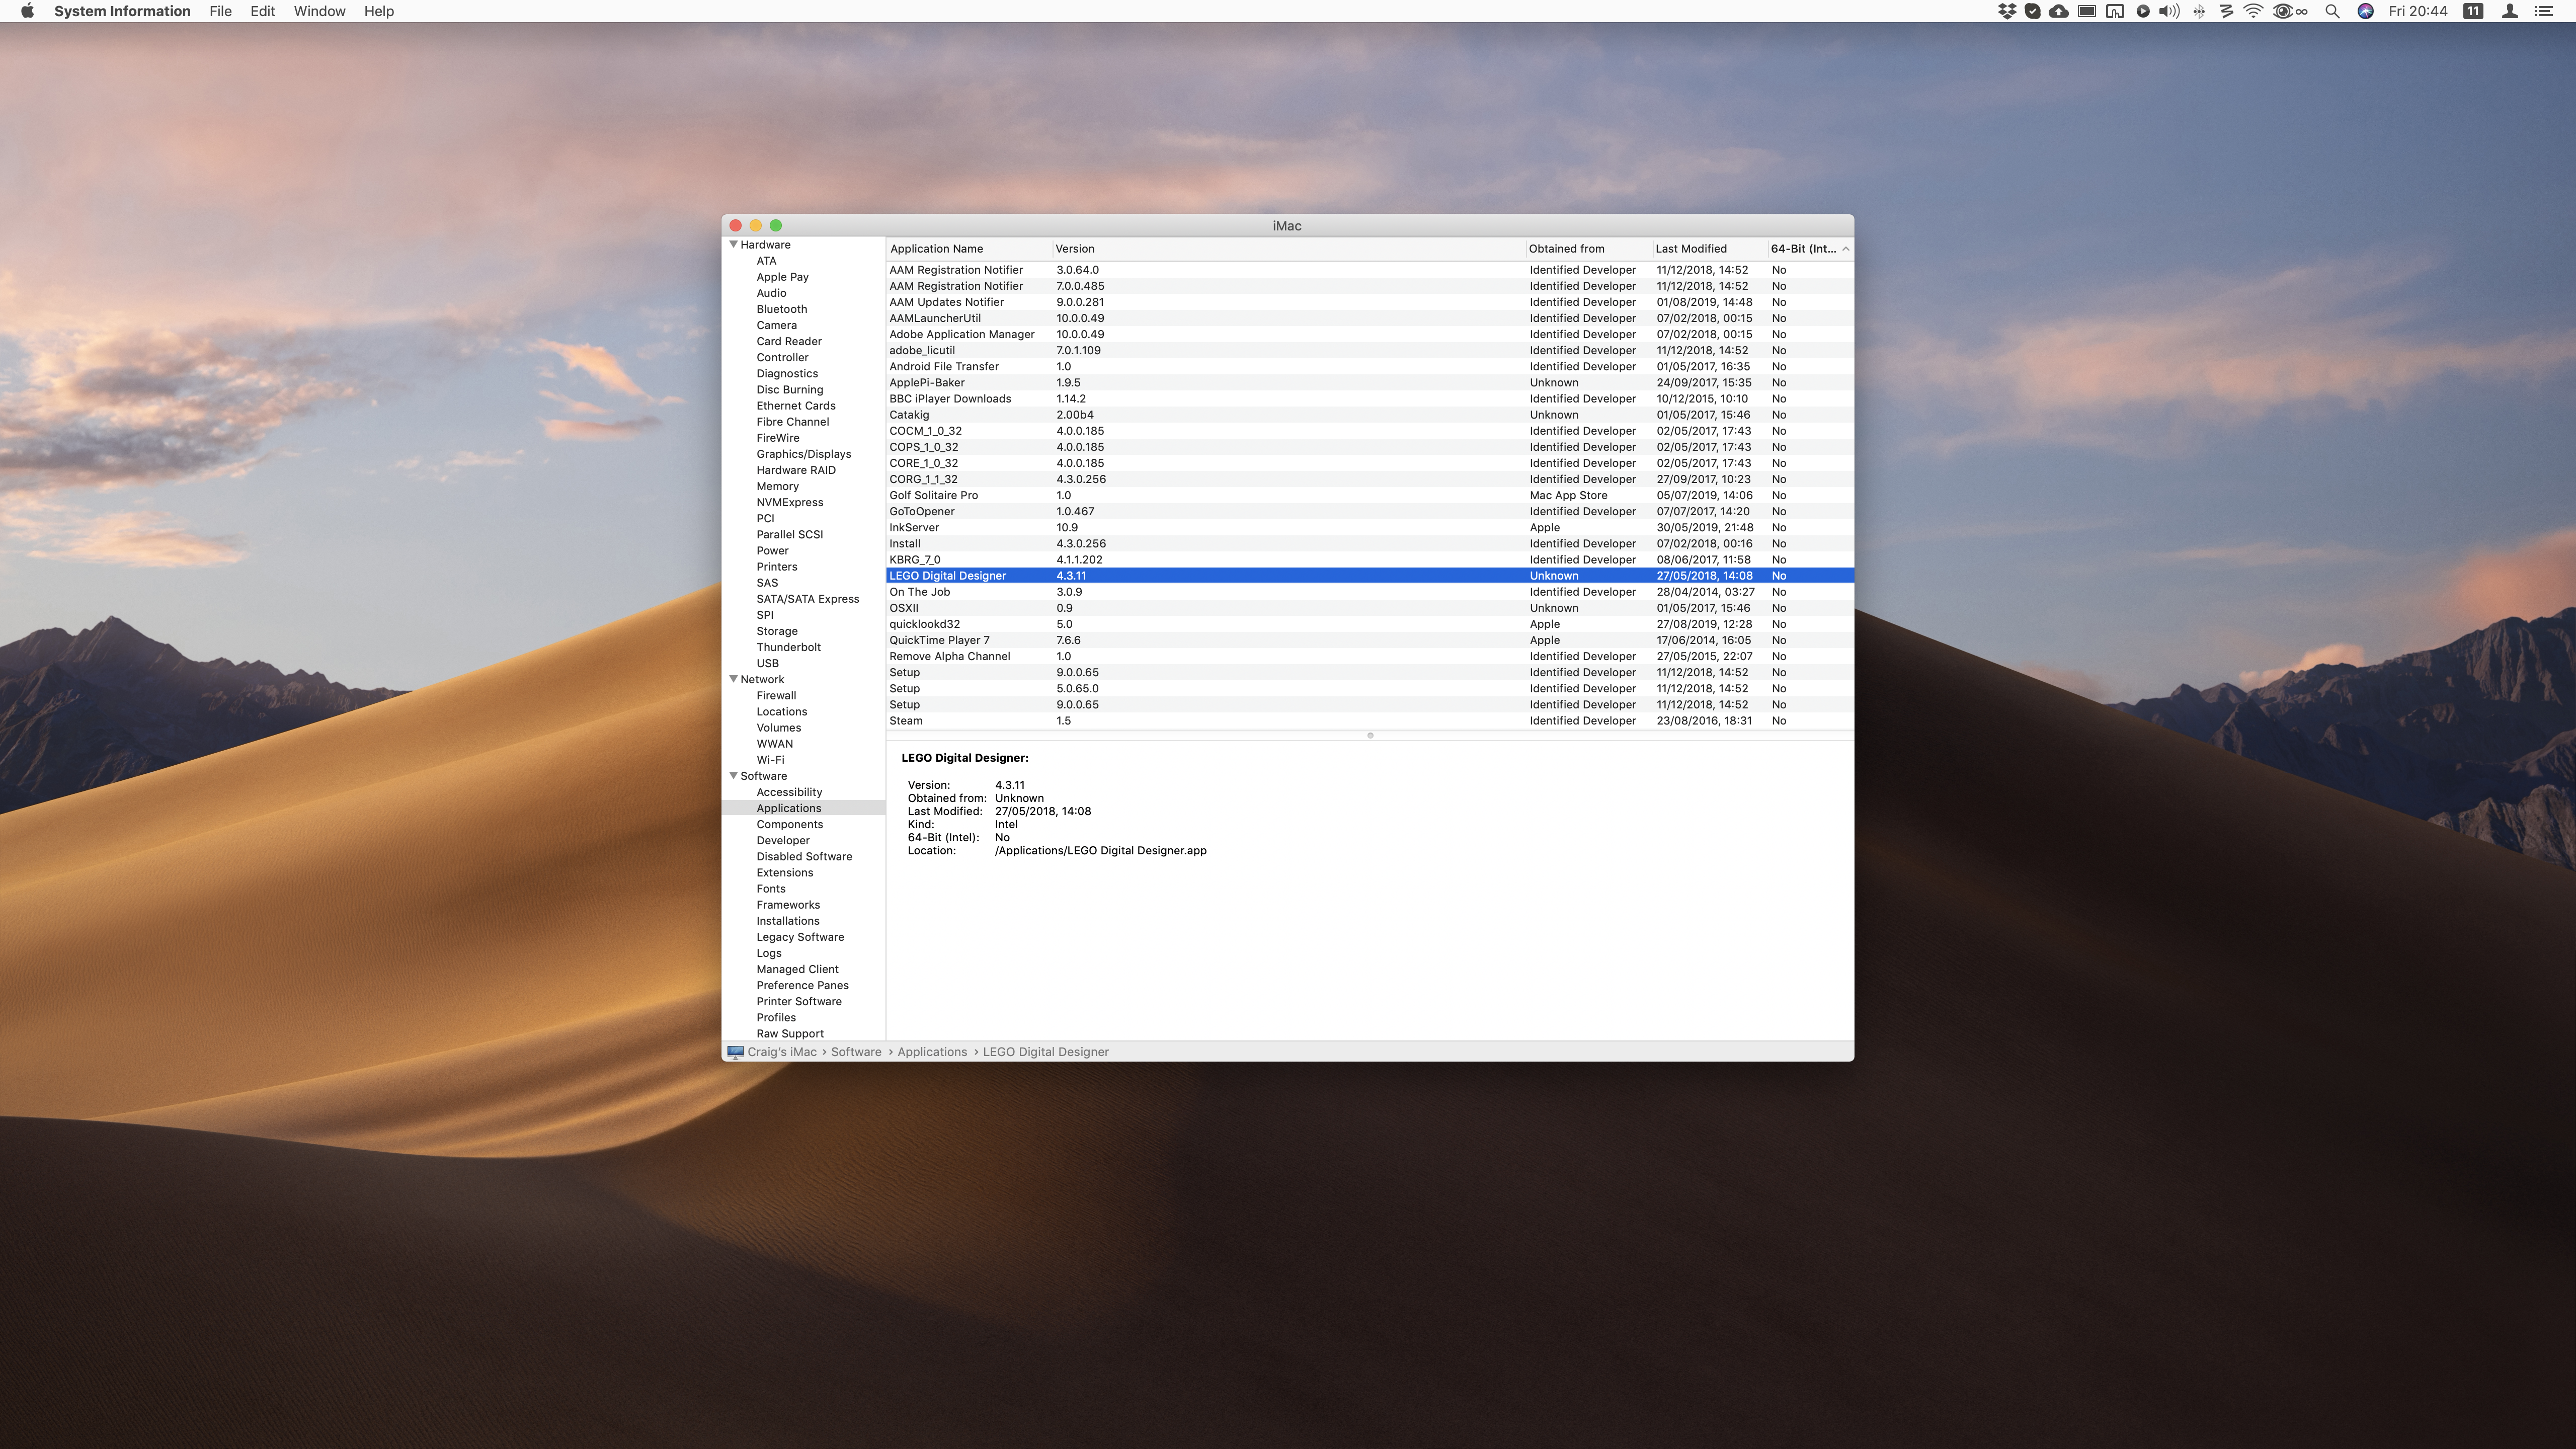Select the Android File Transfer row
2576x1449 pixels.
[1370, 367]
